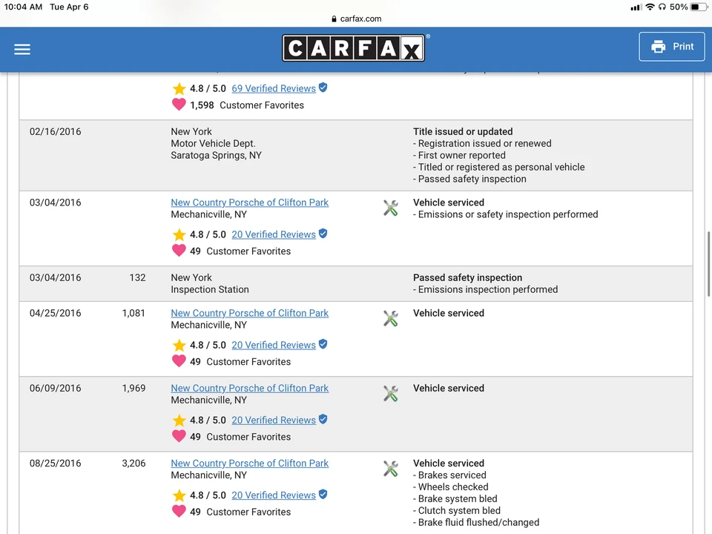Open New Country Porsche link dated 06/09/2016
Viewport: 712px width, 534px height.
click(249, 388)
